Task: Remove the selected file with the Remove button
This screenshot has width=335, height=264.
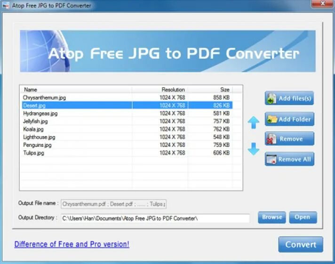Action: (289, 139)
